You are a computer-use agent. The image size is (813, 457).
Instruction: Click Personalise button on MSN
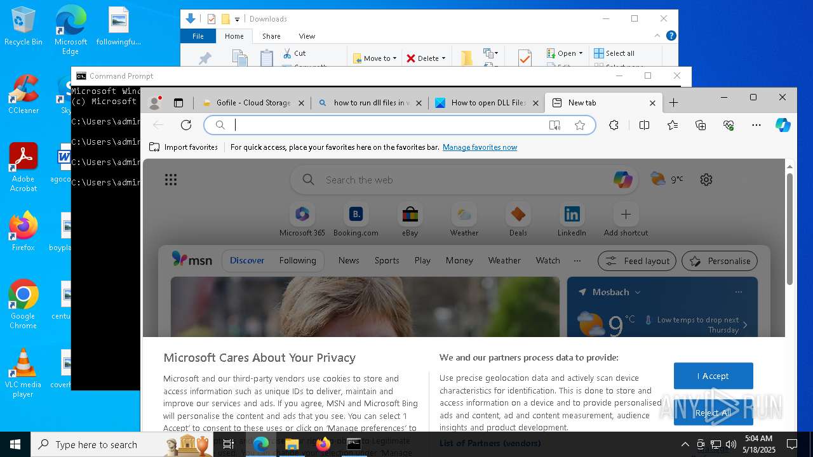720,261
